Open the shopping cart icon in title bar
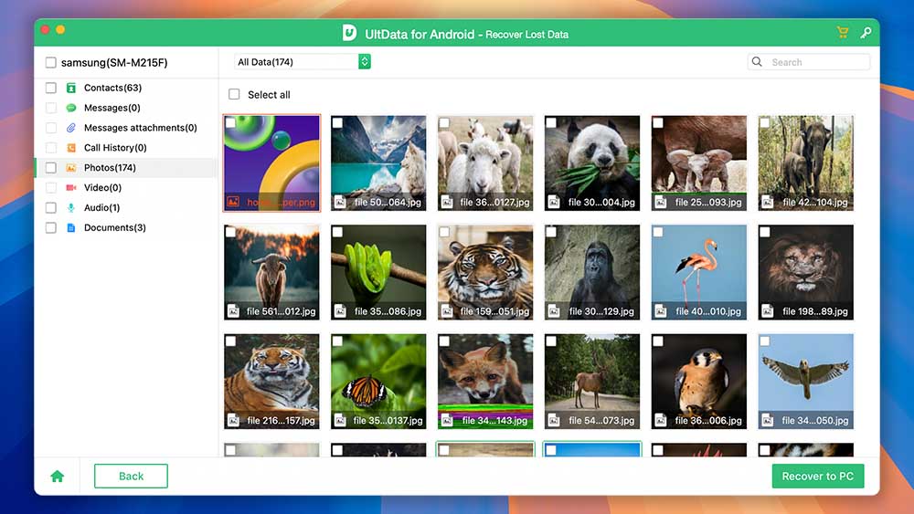Viewport: 914px width, 514px height. tap(843, 33)
